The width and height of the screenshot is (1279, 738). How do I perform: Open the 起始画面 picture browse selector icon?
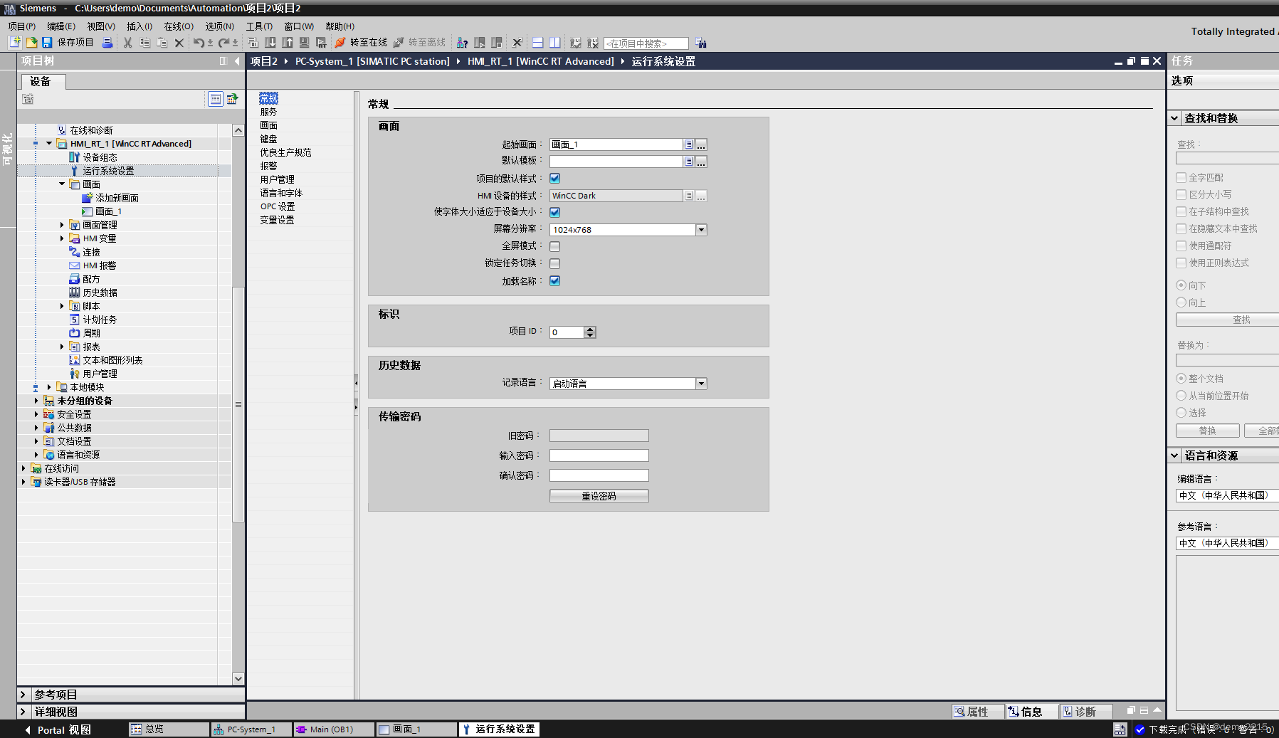(x=688, y=144)
